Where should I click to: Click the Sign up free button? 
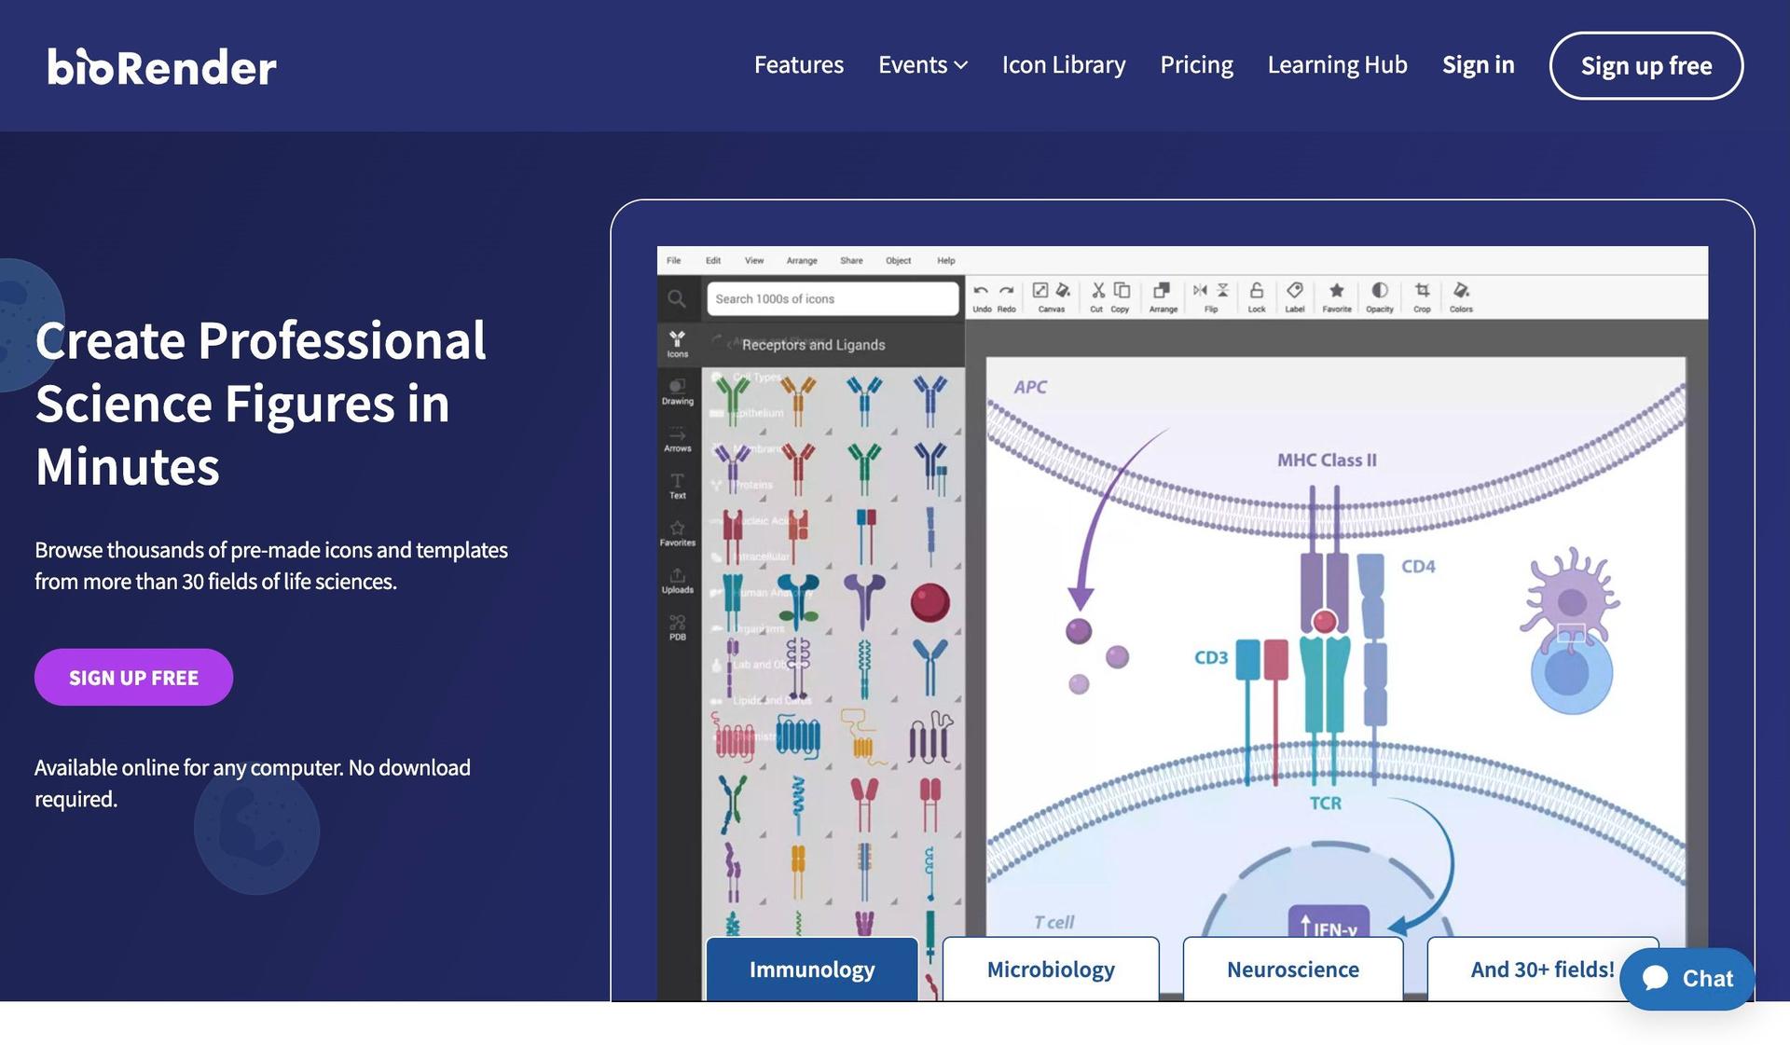1646,65
